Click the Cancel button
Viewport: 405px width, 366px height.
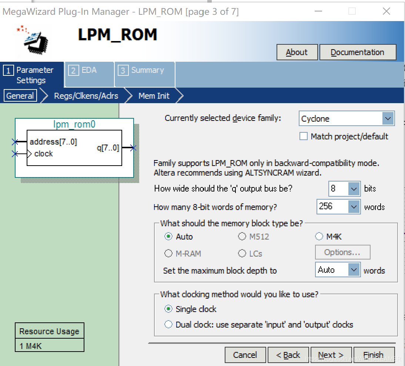(245, 355)
